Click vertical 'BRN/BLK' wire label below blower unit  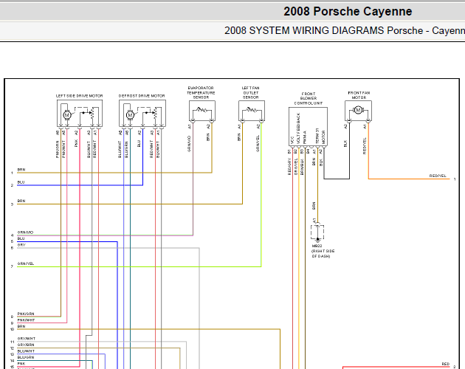pos(302,166)
